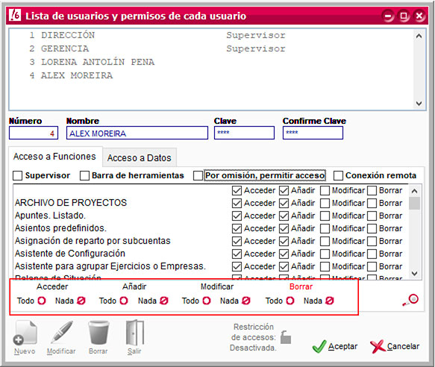Click the Apuntes. Listado. row label
Viewport: 435px width, 367px height.
(50, 216)
